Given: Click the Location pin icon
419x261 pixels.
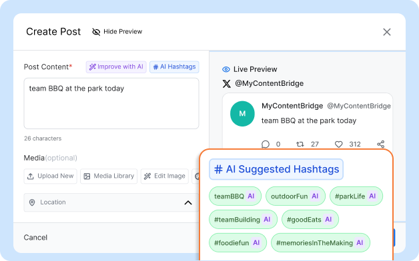Looking at the screenshot, I should pyautogui.click(x=32, y=202).
